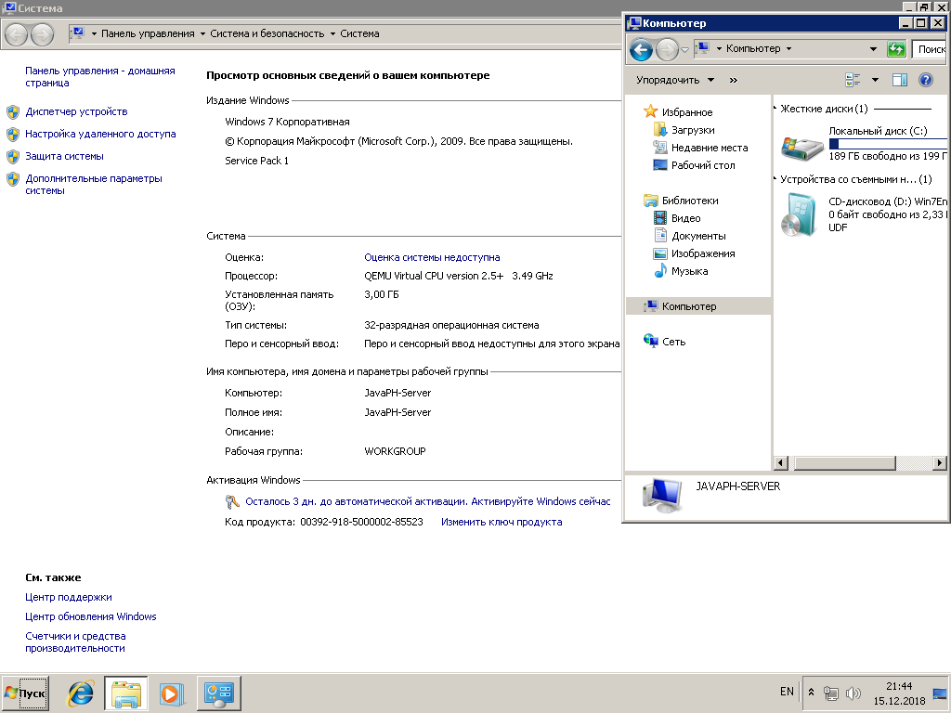This screenshot has width=951, height=713.
Task: Open the Help icon in Explorer toolbar
Action: 925,80
